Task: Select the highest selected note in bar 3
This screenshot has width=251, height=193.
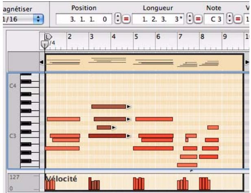Action: (109, 106)
